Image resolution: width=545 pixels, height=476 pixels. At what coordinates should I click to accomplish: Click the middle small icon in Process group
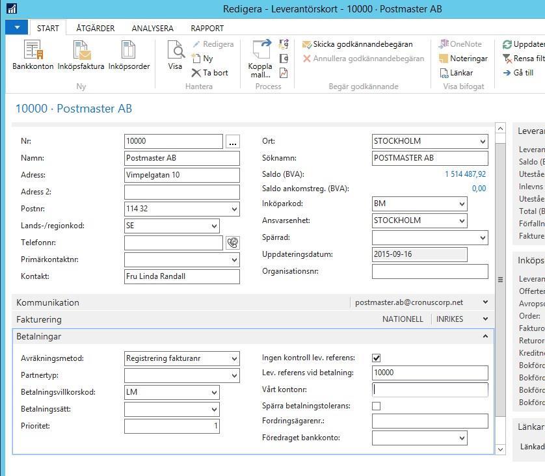pos(284,59)
